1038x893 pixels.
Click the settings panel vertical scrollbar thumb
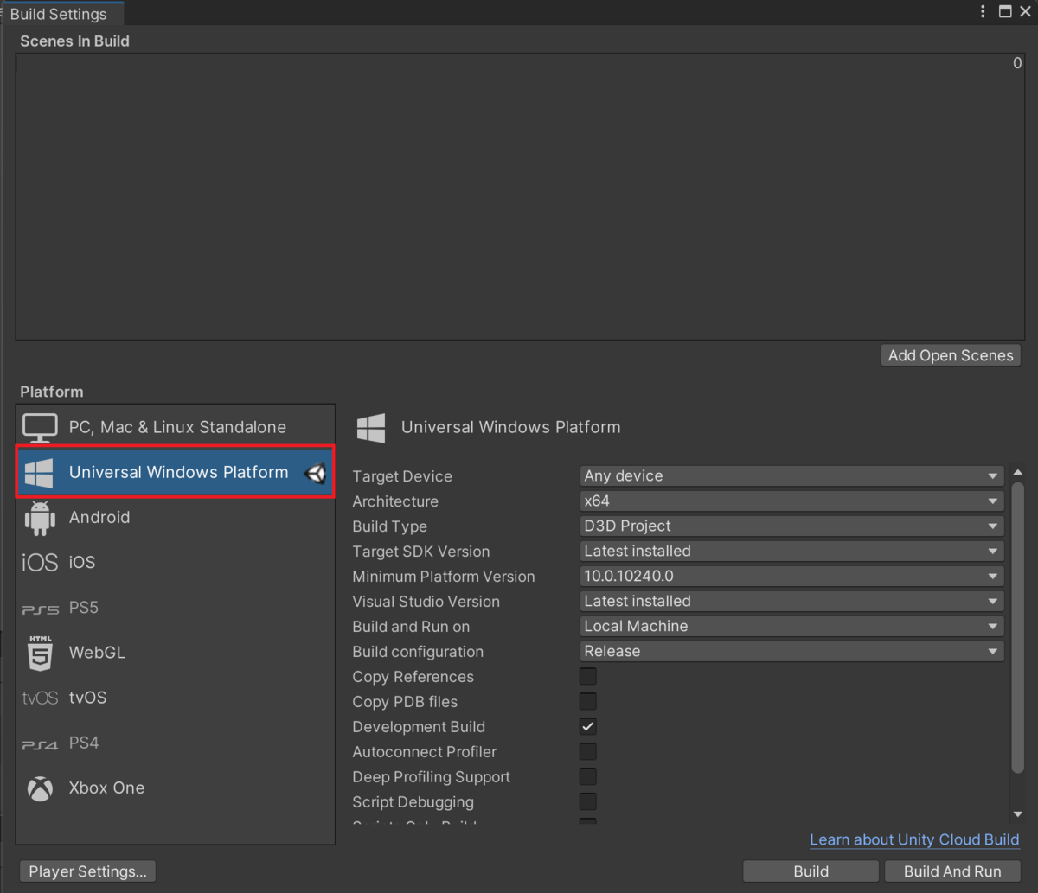pos(1018,628)
